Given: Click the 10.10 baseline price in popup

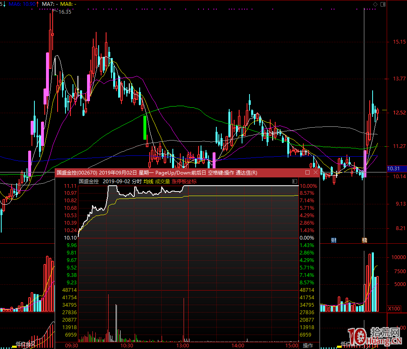Looking at the screenshot, I should click(x=70, y=238).
